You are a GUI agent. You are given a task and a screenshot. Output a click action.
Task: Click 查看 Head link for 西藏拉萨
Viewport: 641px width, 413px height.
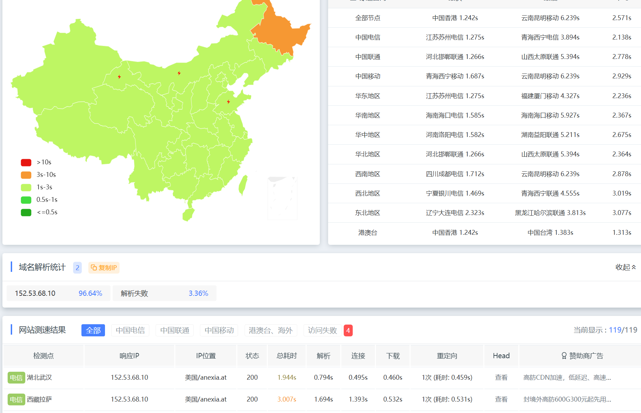(501, 399)
